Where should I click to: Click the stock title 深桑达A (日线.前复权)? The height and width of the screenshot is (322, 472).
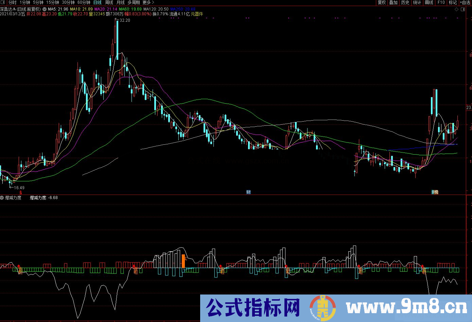(x=20, y=9)
